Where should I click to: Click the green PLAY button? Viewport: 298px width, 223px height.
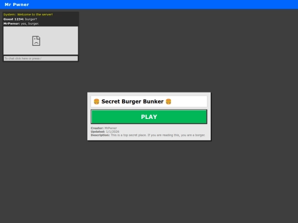pyautogui.click(x=149, y=117)
